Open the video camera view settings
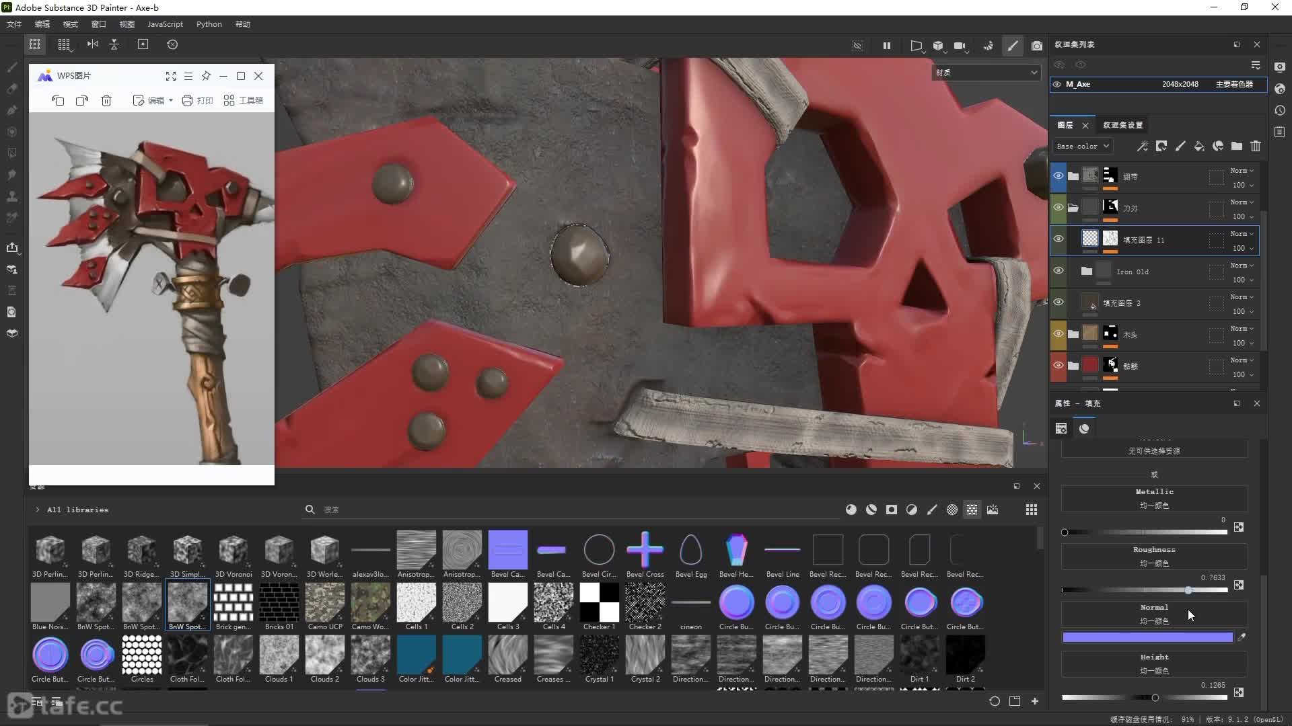The height and width of the screenshot is (726, 1292). pos(960,46)
